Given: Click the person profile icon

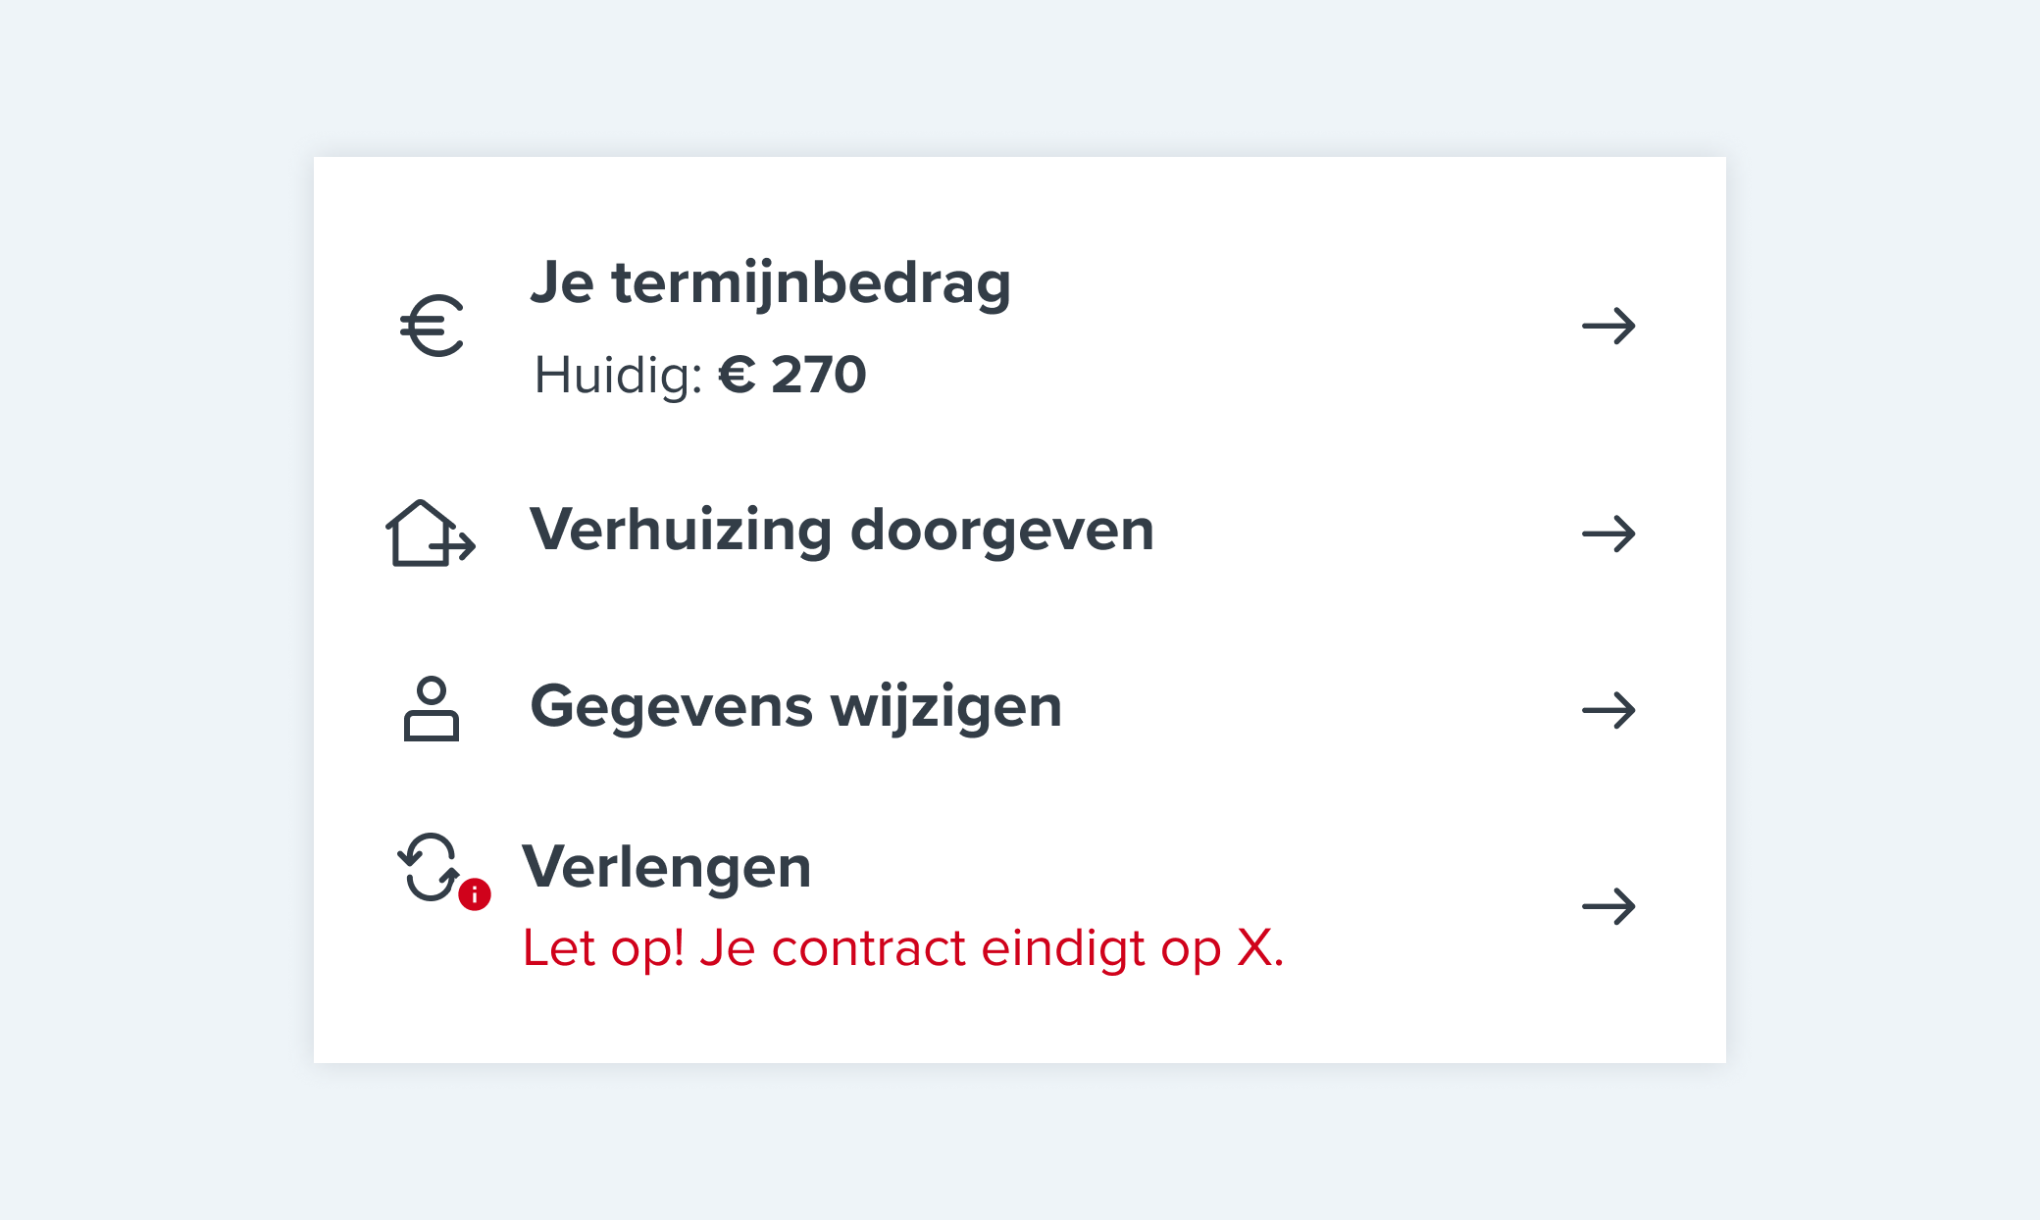Looking at the screenshot, I should [432, 709].
